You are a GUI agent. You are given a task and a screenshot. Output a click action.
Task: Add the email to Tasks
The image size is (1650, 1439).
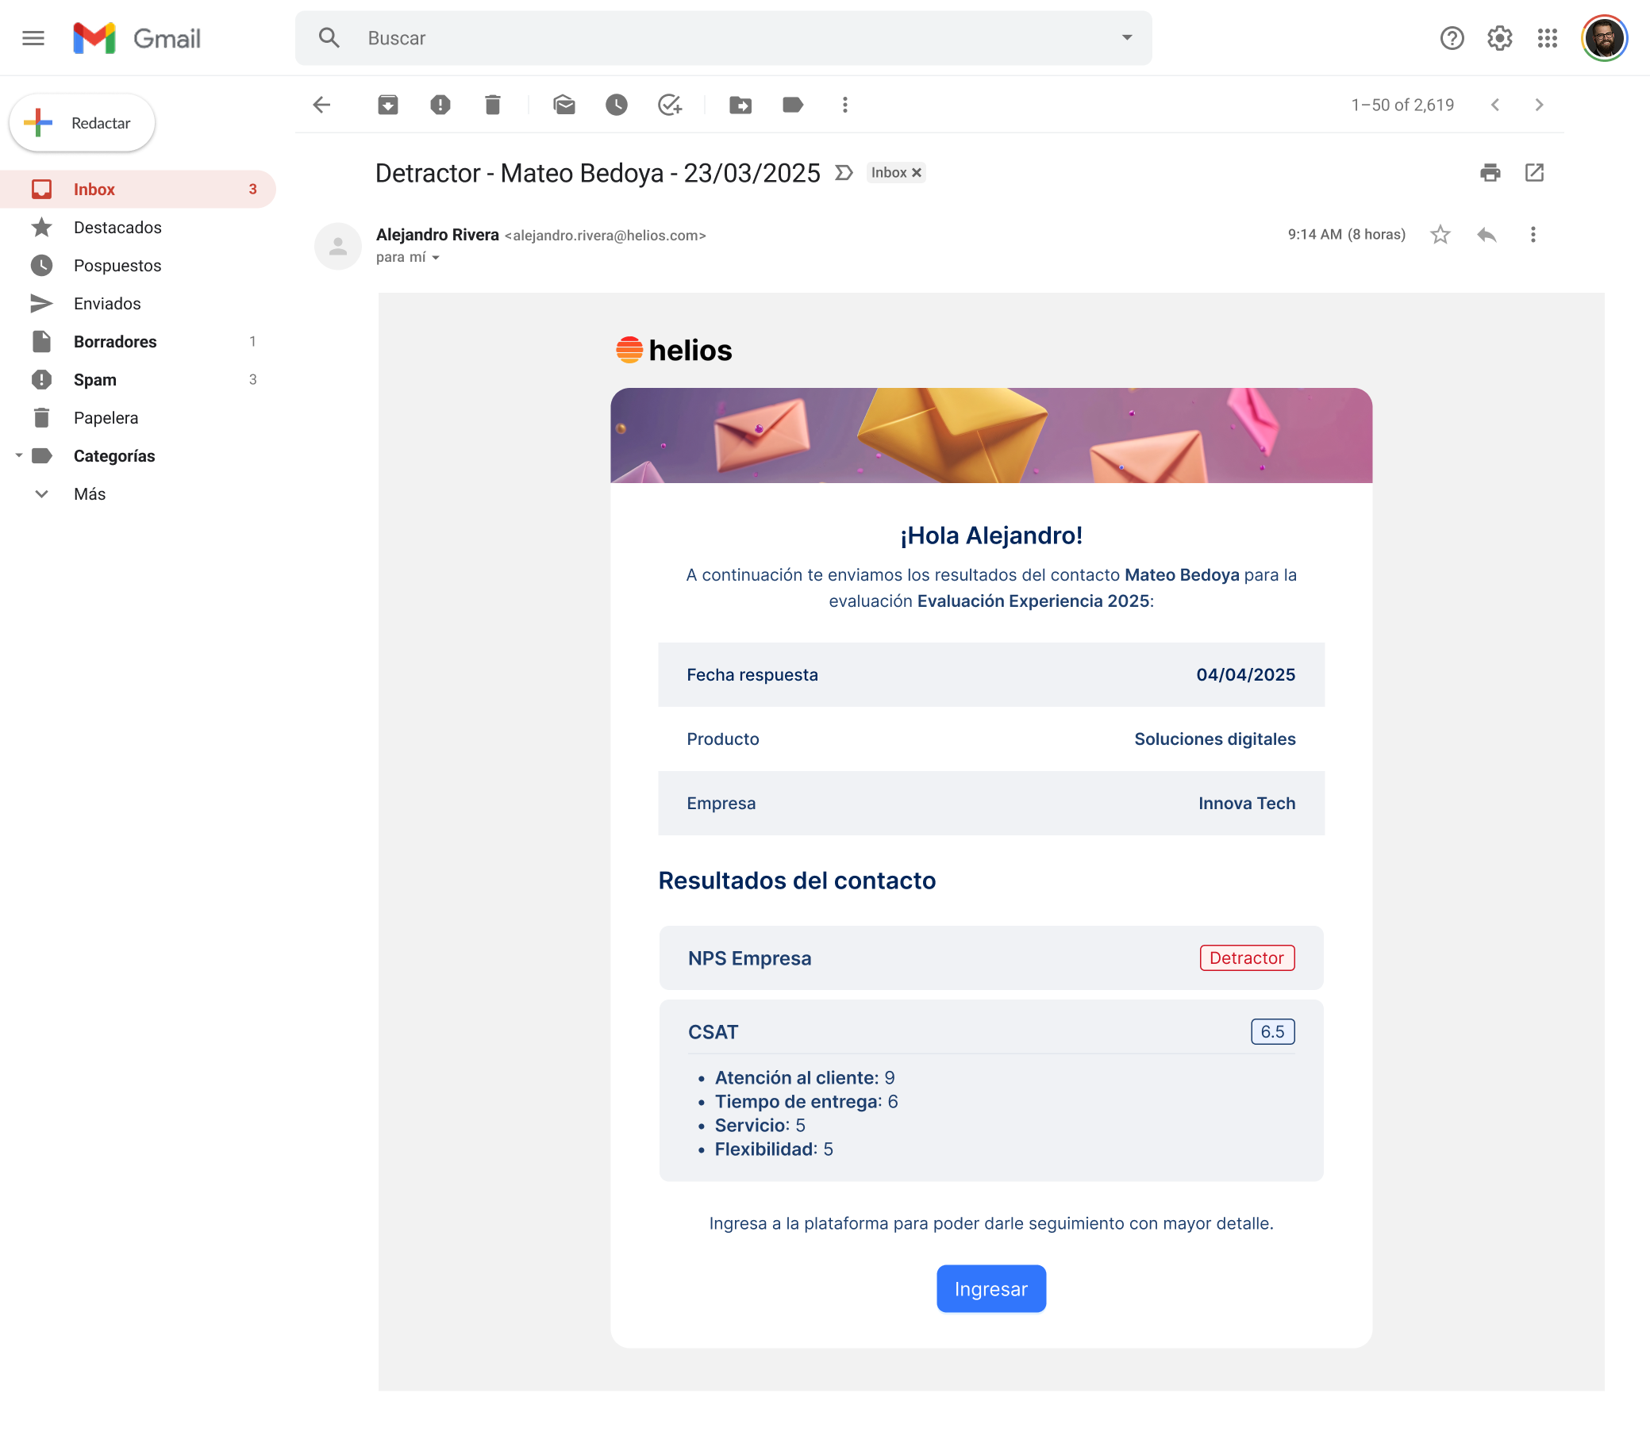pyautogui.click(x=669, y=105)
